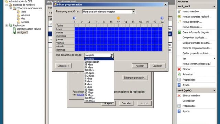The height and width of the screenshot is (124, 220).
Task: Click Aceptar in Editar programación dialog
Action: coord(140,66)
